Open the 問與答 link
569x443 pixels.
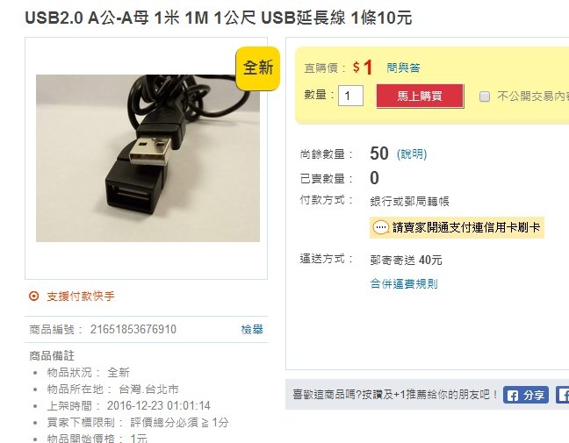[x=403, y=68]
